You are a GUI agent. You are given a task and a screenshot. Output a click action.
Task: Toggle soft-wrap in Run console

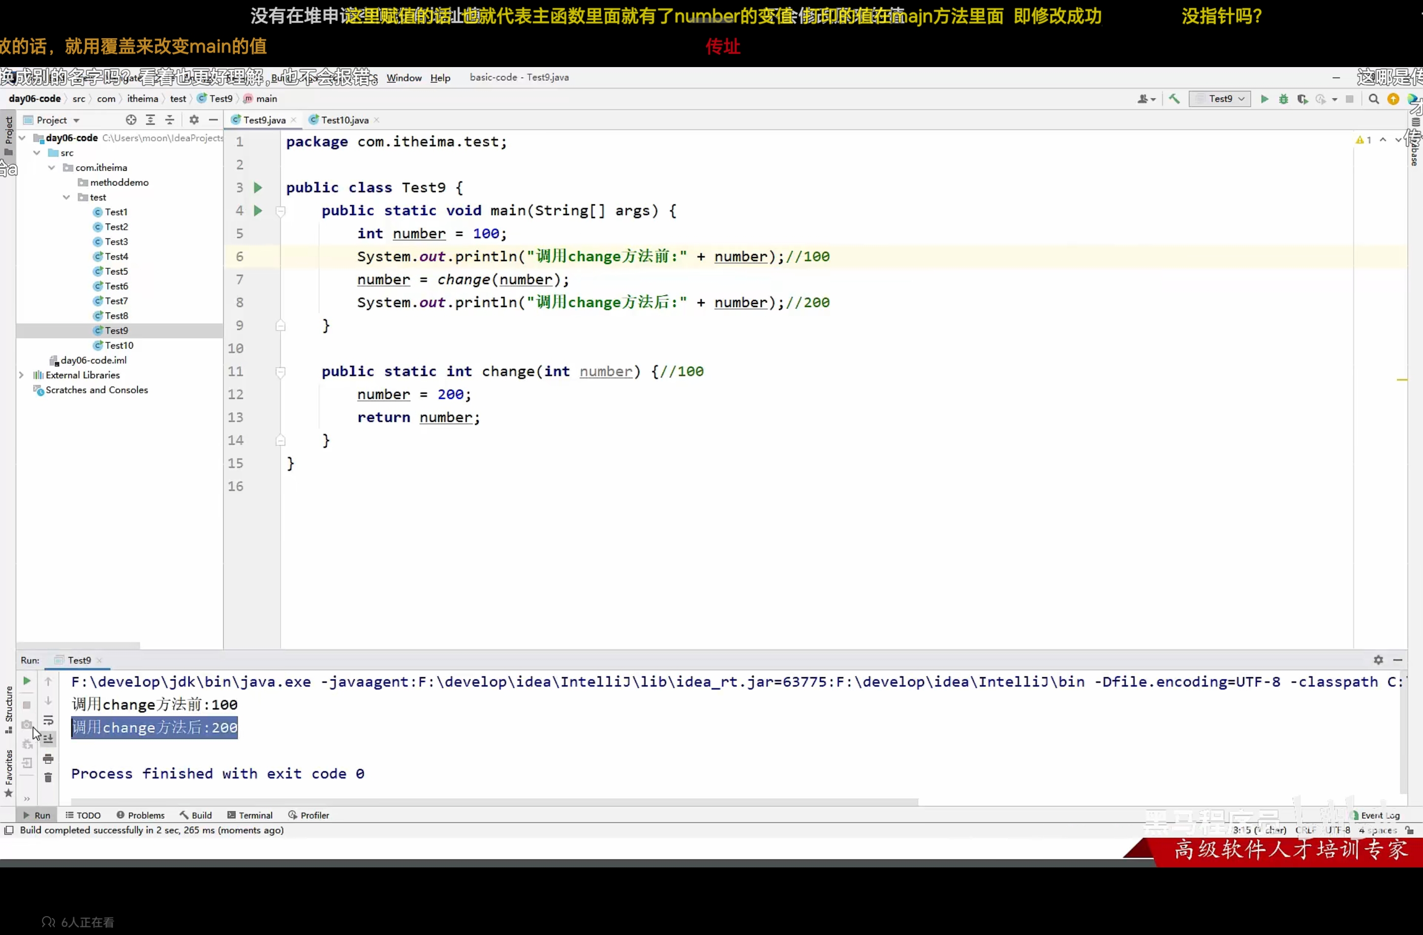(48, 720)
